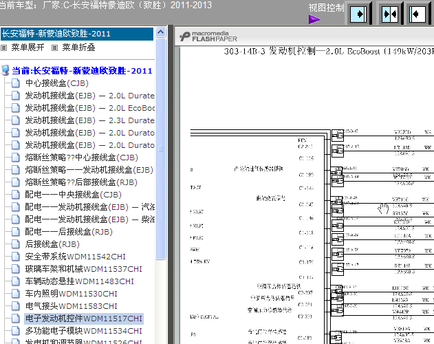Open 多功能电子模块WDM11534CHI
This screenshot has height=344, width=434.
pos(84,331)
